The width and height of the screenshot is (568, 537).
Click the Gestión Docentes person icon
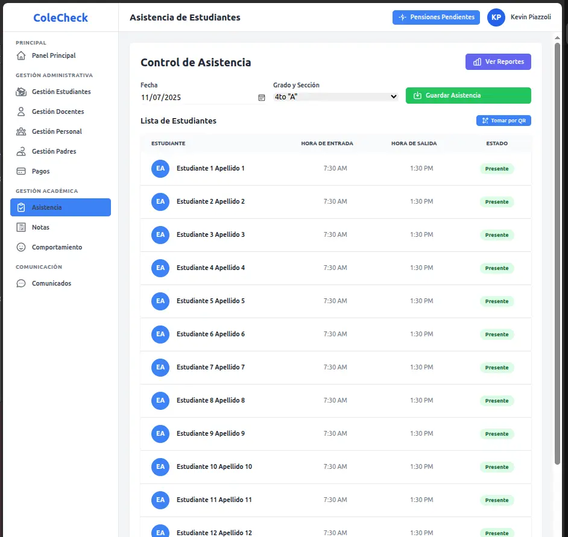(21, 111)
